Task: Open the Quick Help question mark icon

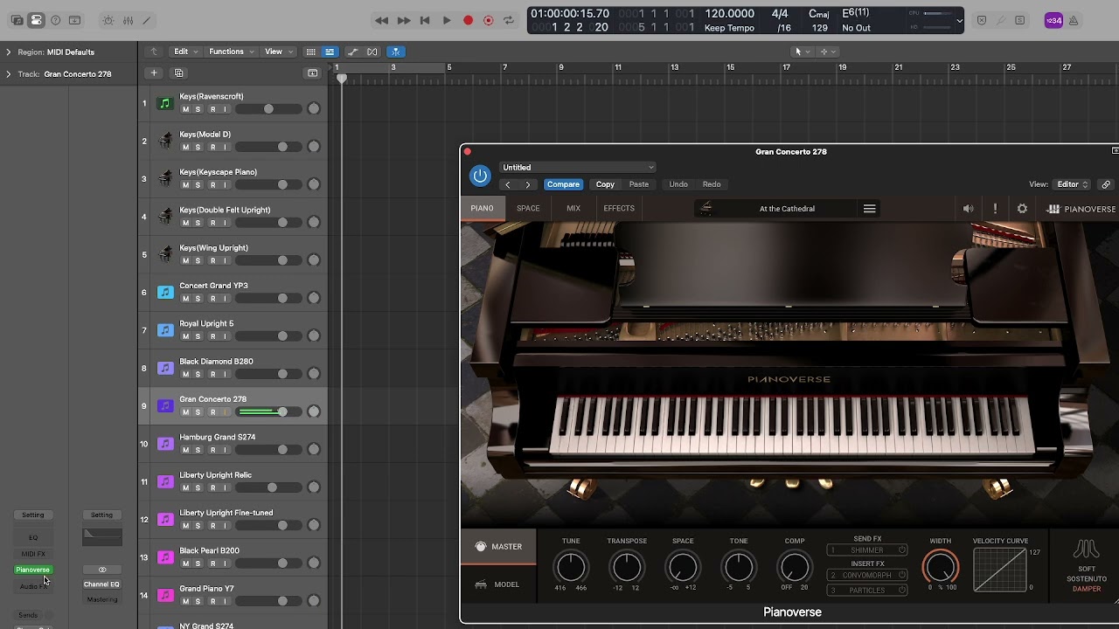Action: point(56,20)
